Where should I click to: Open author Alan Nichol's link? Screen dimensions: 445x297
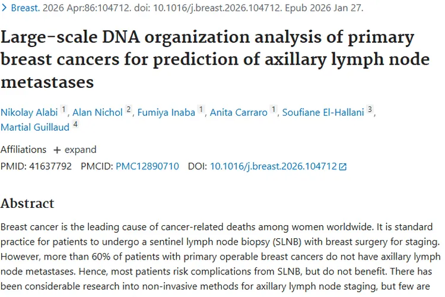[97, 112]
